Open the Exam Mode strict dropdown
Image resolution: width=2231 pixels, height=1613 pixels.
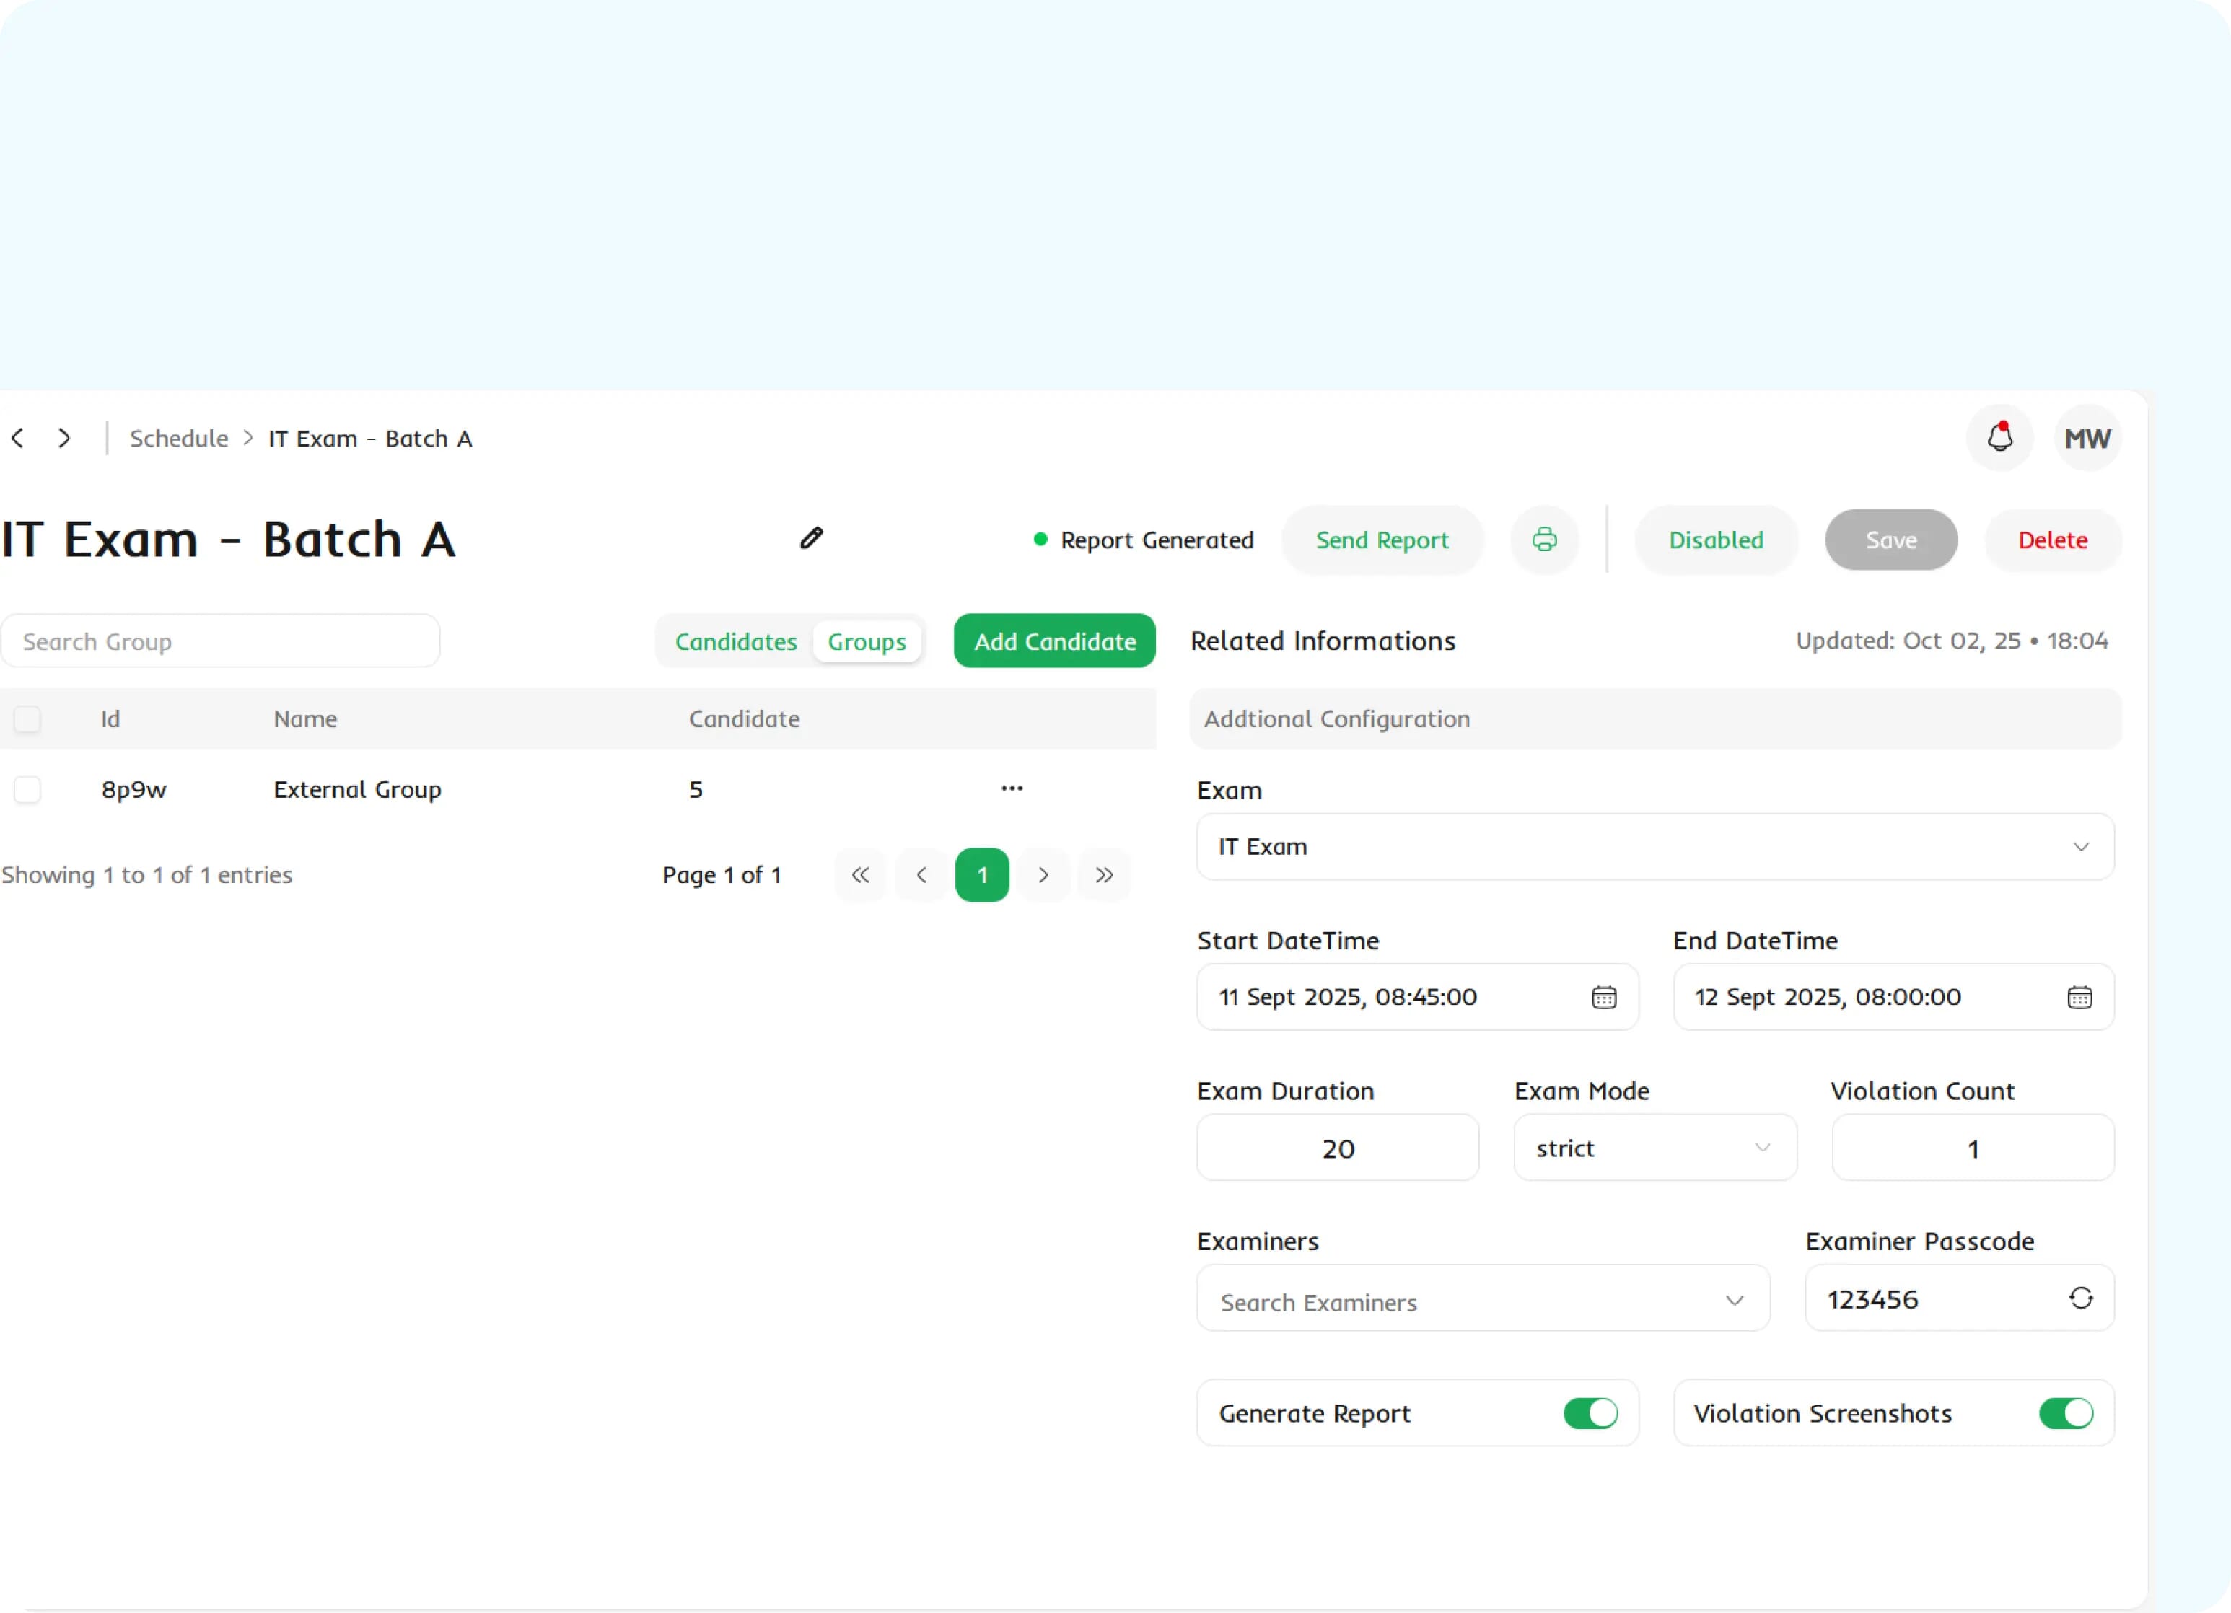1654,1148
